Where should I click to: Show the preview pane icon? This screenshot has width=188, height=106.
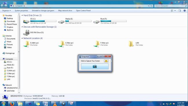[180, 10]
